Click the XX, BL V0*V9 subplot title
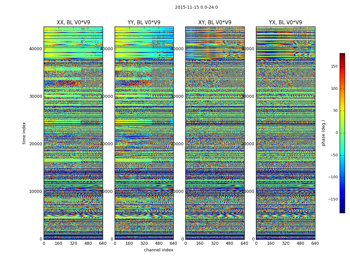The height and width of the screenshot is (266, 350). [x=73, y=23]
